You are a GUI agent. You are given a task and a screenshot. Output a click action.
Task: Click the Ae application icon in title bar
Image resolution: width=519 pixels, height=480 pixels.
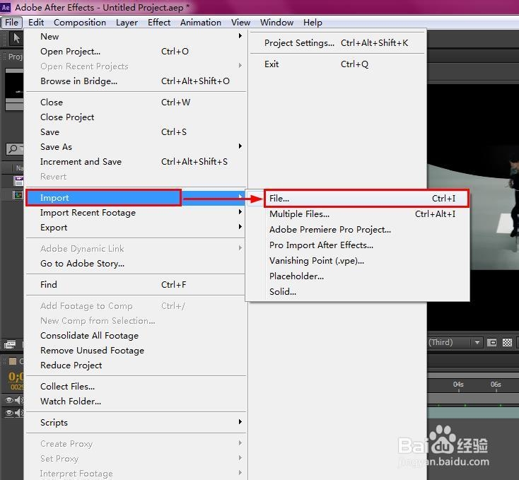pyautogui.click(x=6, y=7)
